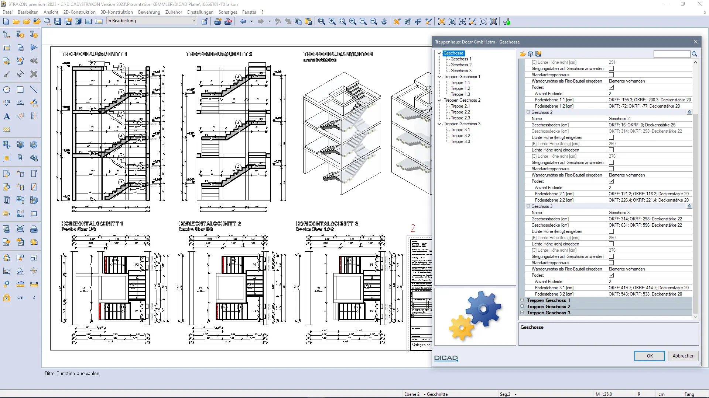Click the Abbrechen button
This screenshot has height=398, width=709.
click(x=683, y=356)
